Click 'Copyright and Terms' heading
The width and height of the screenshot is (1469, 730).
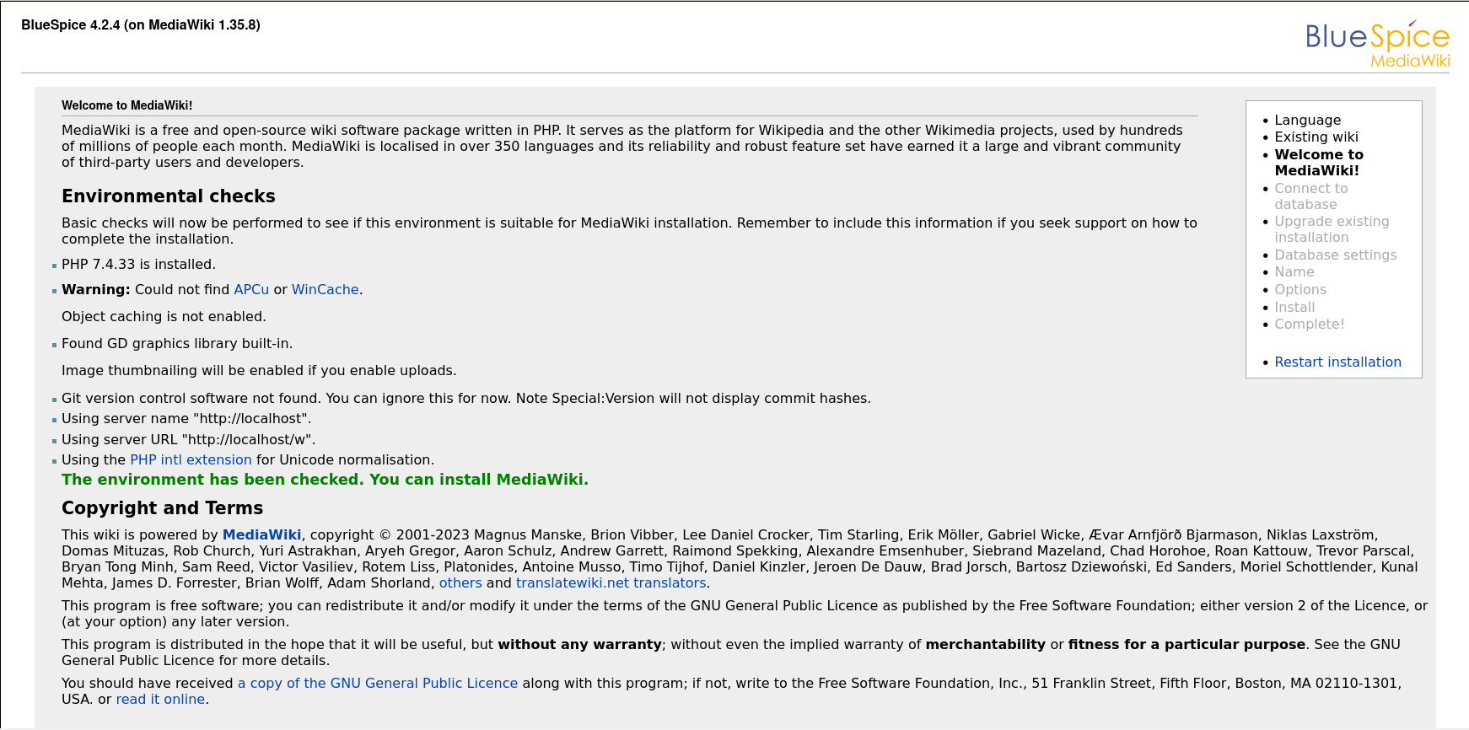(x=162, y=507)
